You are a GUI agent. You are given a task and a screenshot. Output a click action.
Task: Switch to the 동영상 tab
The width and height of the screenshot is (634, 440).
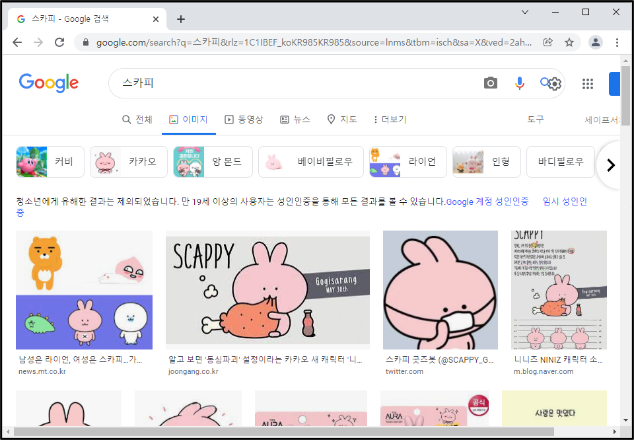coord(244,120)
